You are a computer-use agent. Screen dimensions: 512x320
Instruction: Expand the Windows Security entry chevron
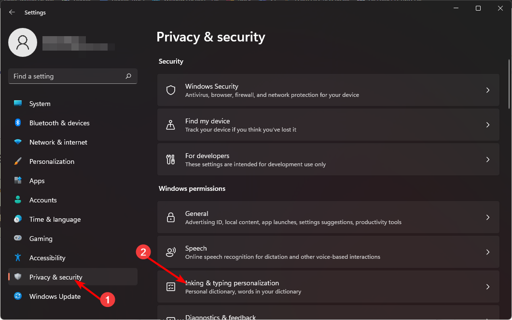click(488, 90)
